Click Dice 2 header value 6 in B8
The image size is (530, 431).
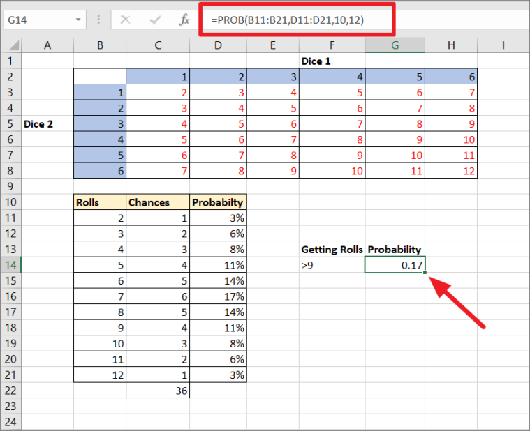100,171
